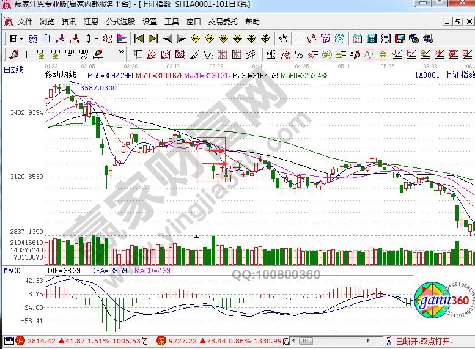The height and width of the screenshot is (349, 475).
Task: Open the period selector dropdown arrow
Action: 22,38
